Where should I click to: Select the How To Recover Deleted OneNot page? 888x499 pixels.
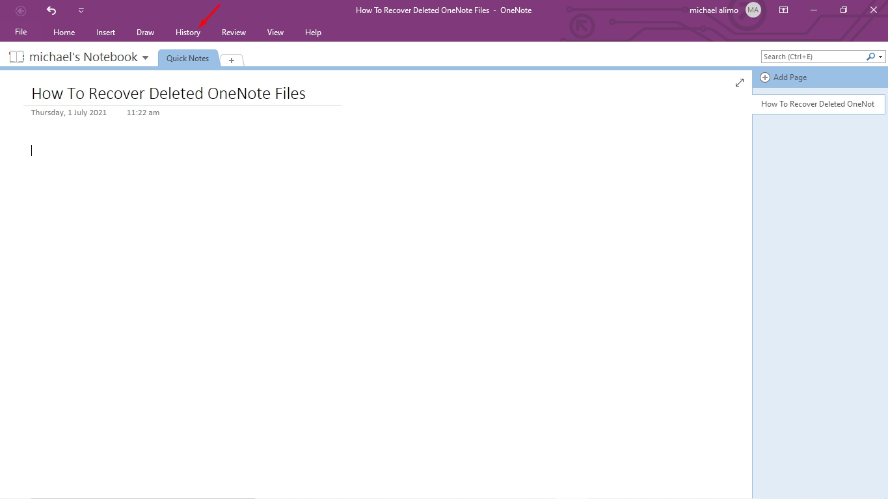tap(818, 104)
